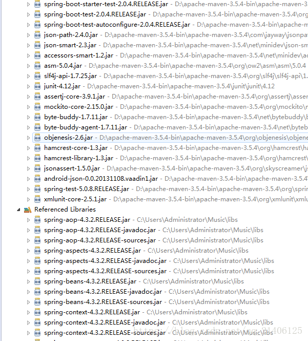Screen dimensions: 308x341
Task: Click jar icon beside jsonassert-1.5.0.jar
Action: coord(37,168)
